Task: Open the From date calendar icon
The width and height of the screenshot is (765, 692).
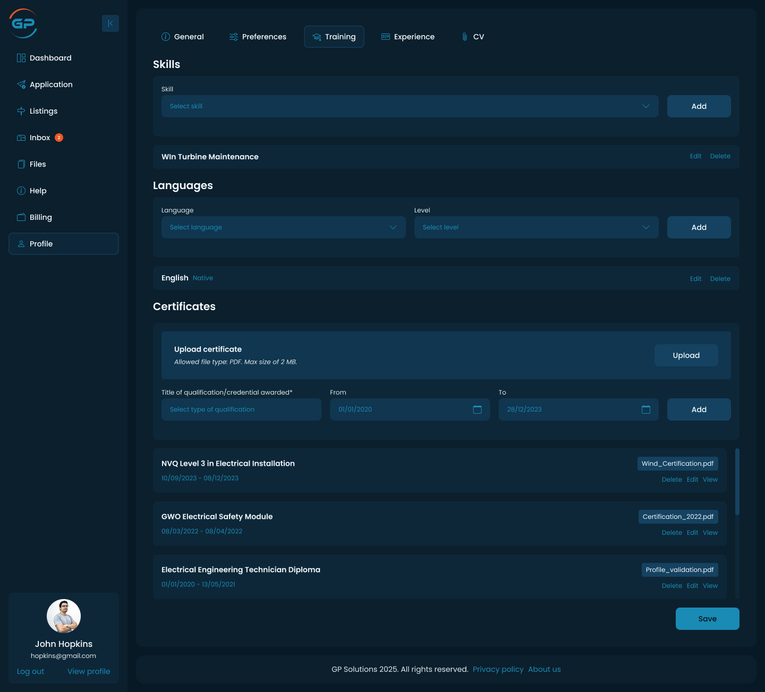Action: (477, 409)
